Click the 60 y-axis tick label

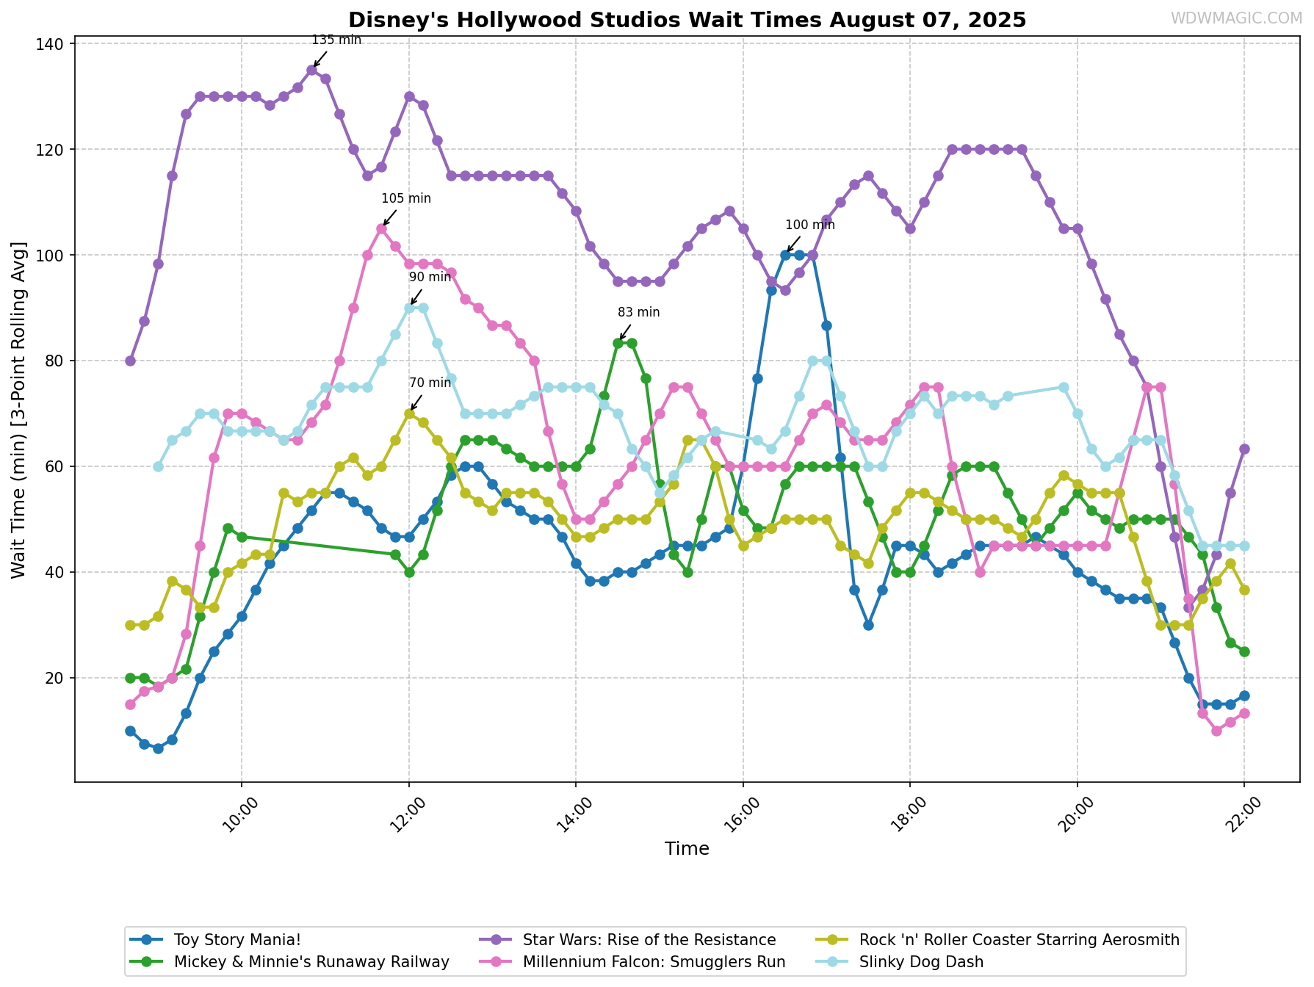pyautogui.click(x=55, y=467)
